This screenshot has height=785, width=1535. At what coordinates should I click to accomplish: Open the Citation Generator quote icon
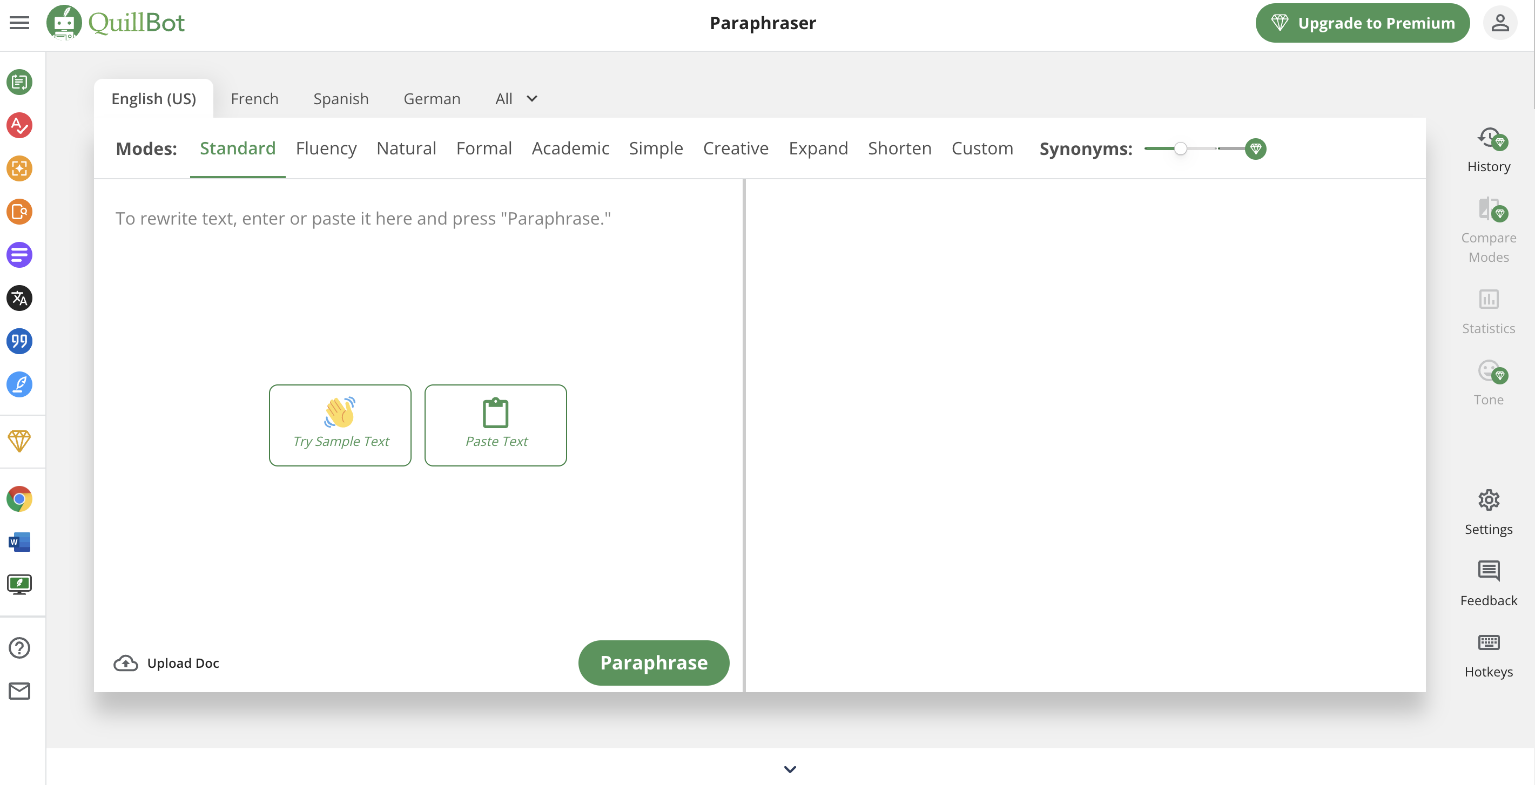(19, 341)
